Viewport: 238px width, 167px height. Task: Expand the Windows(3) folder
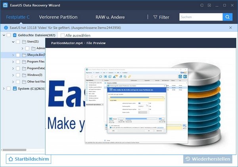pyautogui.click(x=13, y=75)
